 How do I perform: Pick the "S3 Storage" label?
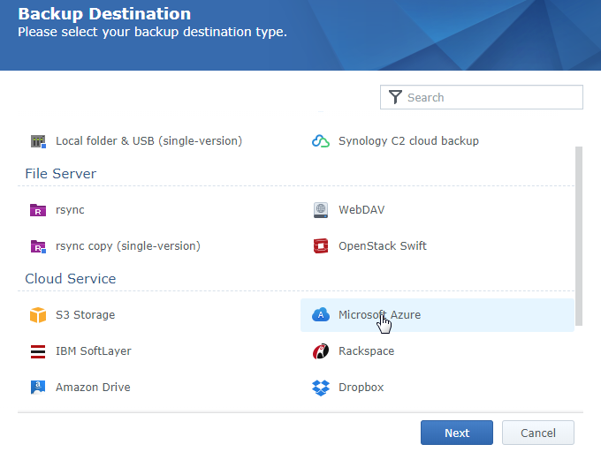(85, 315)
